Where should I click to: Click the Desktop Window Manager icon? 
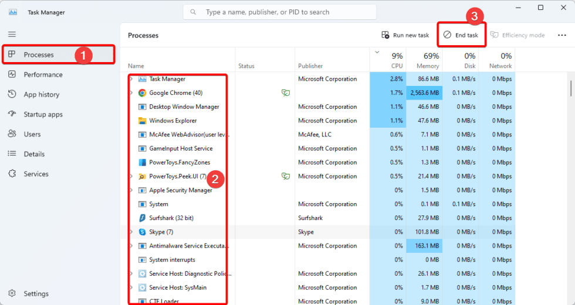point(142,107)
